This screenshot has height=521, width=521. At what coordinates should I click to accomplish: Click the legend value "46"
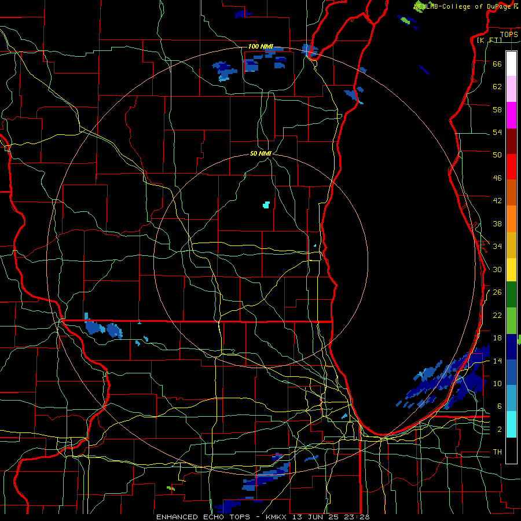click(497, 178)
